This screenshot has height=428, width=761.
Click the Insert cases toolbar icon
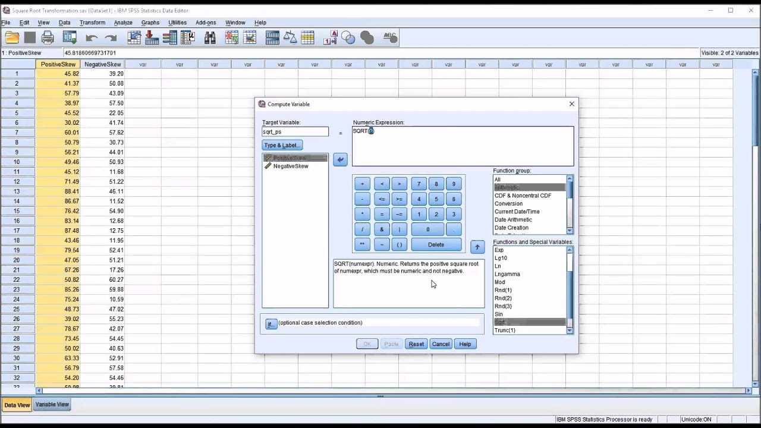[232, 37]
